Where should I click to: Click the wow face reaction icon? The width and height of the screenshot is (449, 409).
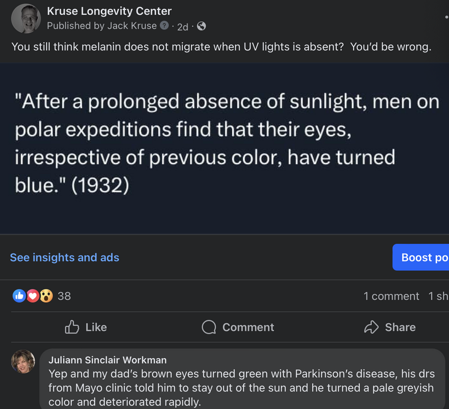[x=46, y=296]
